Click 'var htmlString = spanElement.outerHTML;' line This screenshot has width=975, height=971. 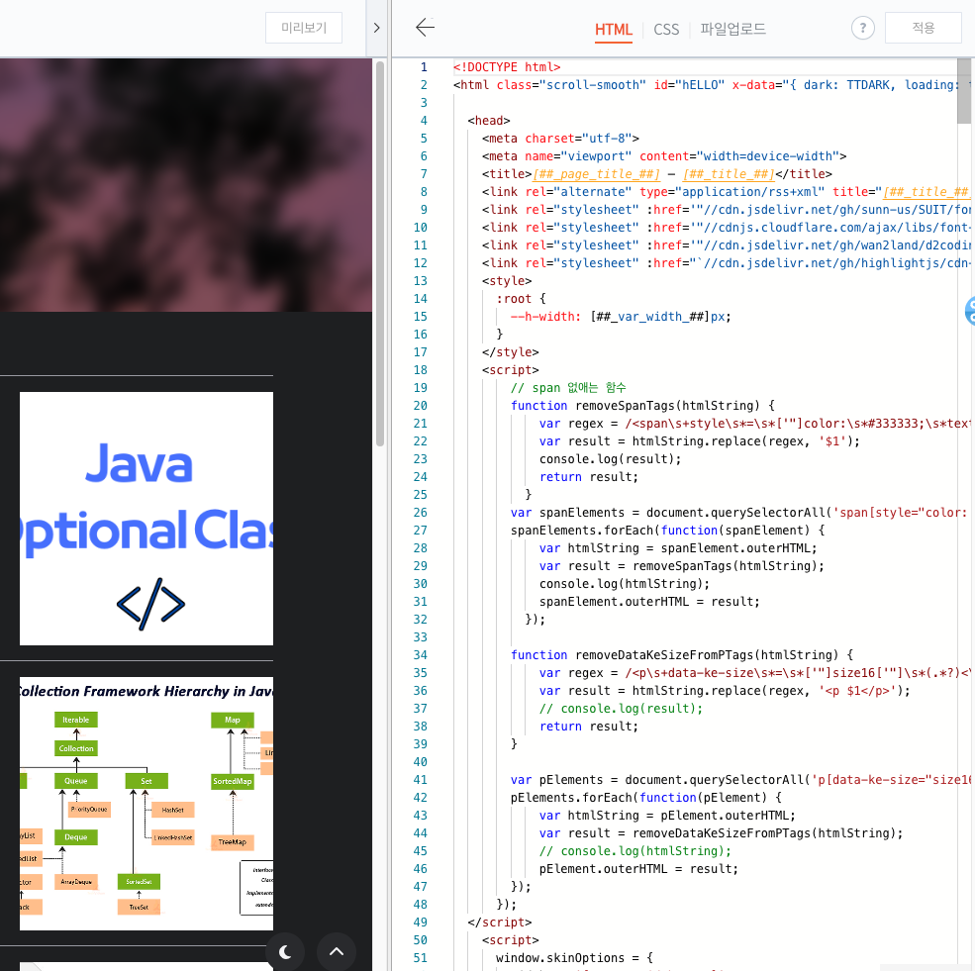tap(678, 548)
